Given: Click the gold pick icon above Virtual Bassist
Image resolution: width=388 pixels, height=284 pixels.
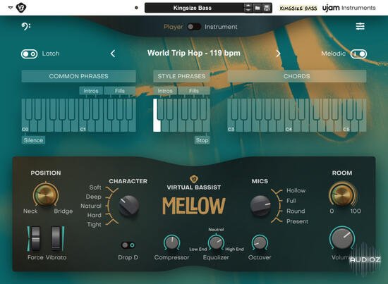Looking at the screenshot, I should (194, 179).
